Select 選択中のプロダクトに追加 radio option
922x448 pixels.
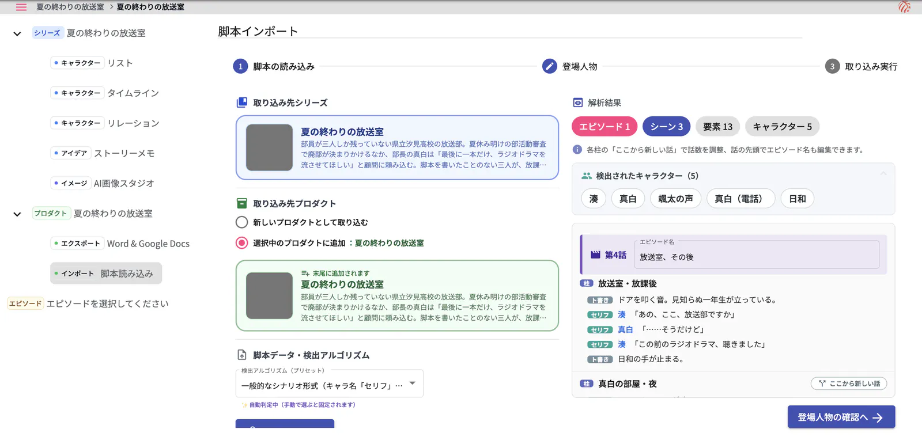pyautogui.click(x=242, y=243)
